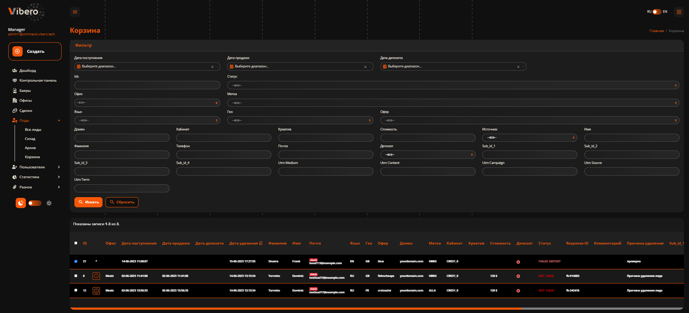This screenshot has height=313, width=689.
Task: Click the plus icon in Создать button
Action: (x=18, y=51)
